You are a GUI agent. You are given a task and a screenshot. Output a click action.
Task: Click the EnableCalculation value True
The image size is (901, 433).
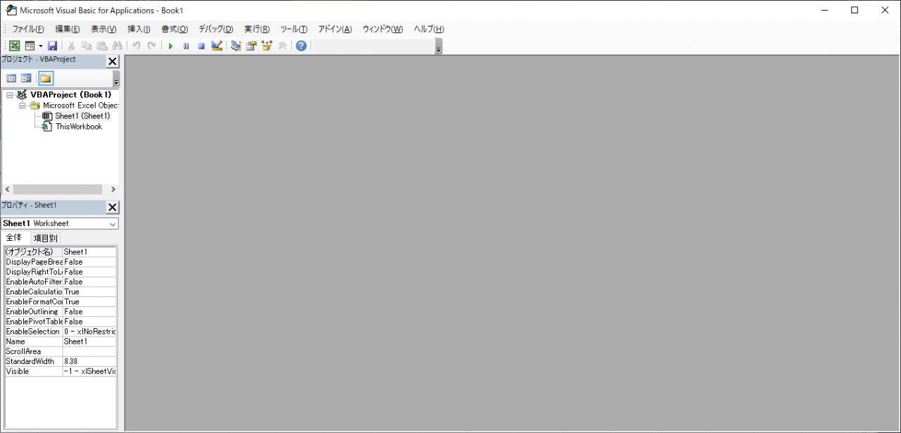coord(89,291)
